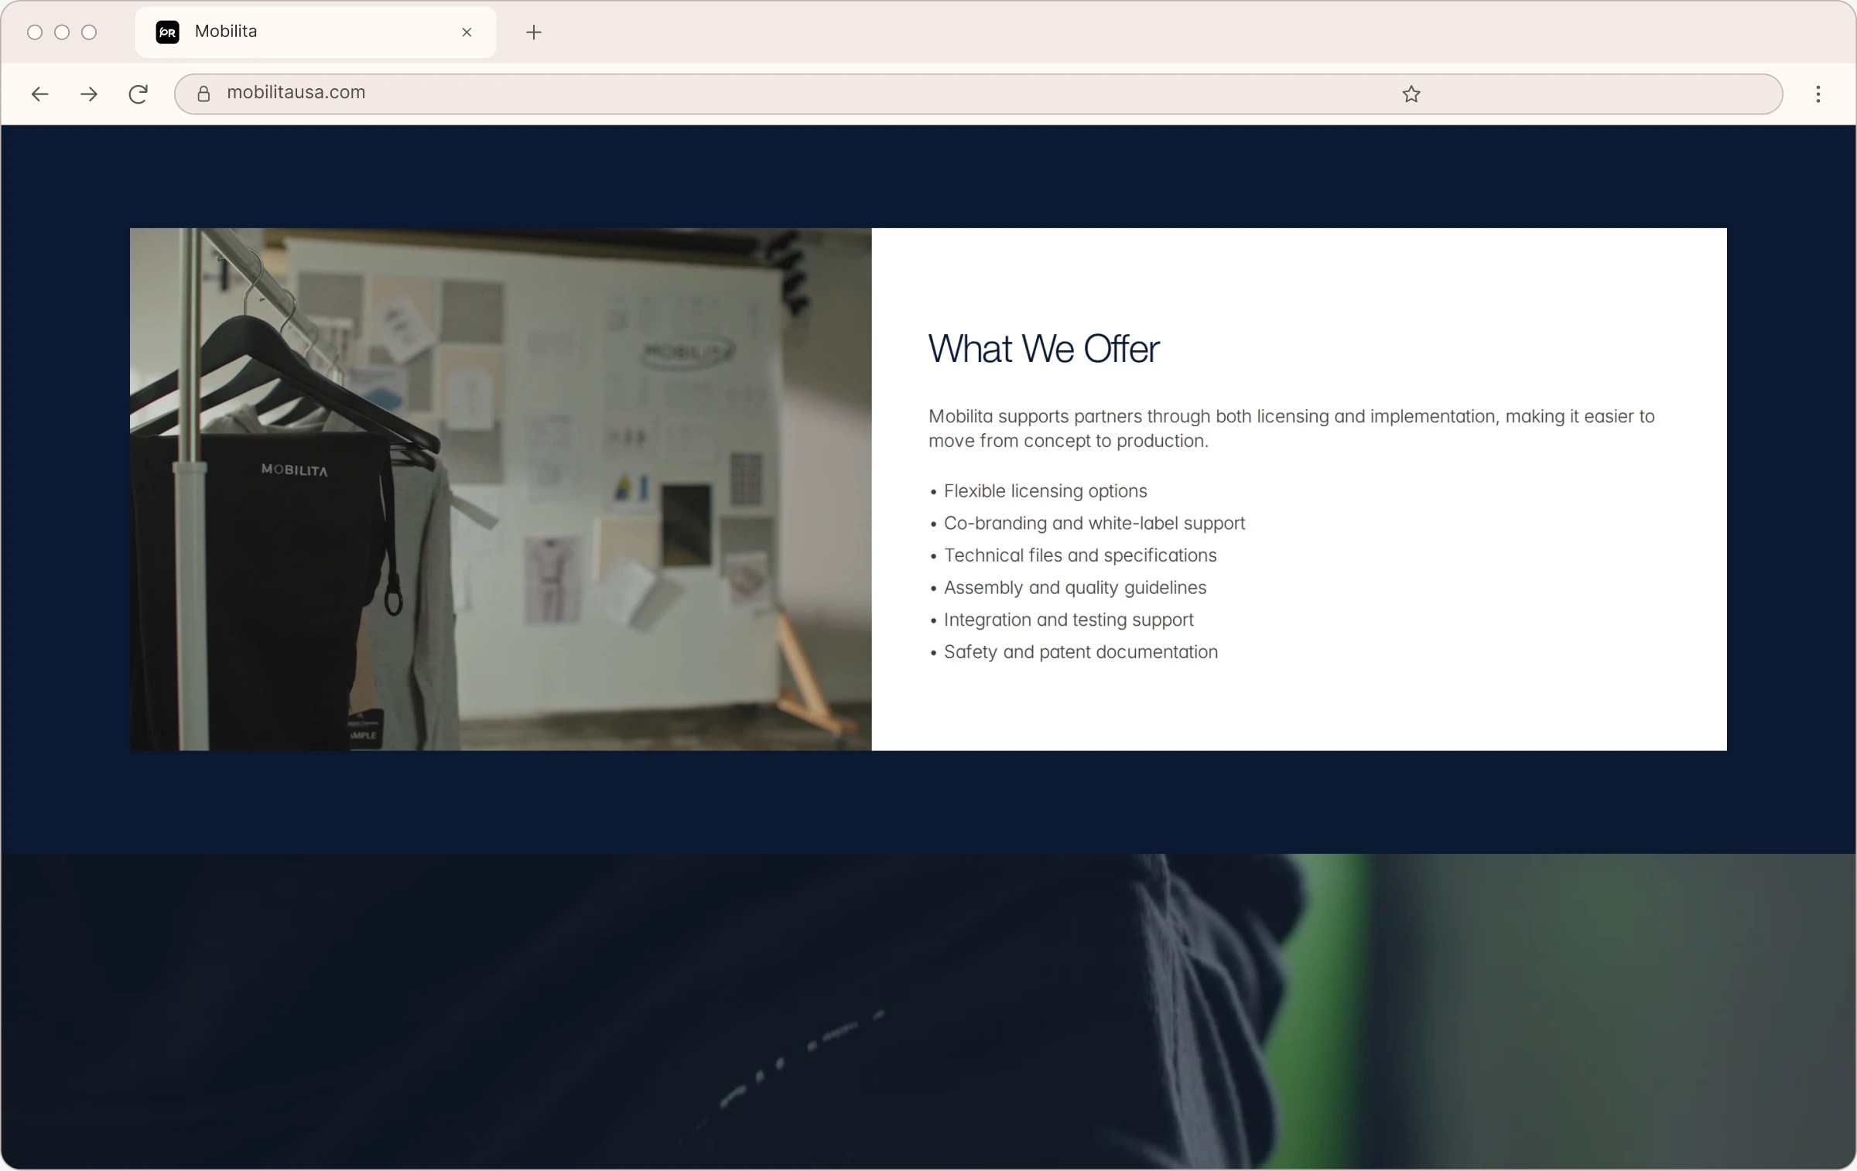
Task: Bookmark this page with the star icon
Action: point(1411,94)
